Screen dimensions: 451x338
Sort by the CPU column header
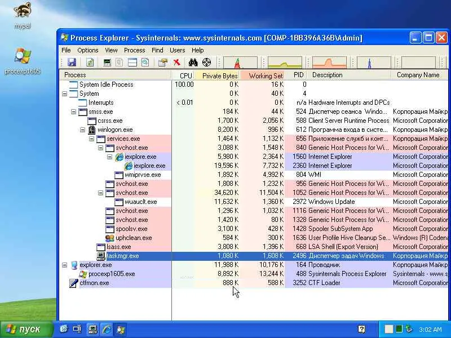click(183, 75)
